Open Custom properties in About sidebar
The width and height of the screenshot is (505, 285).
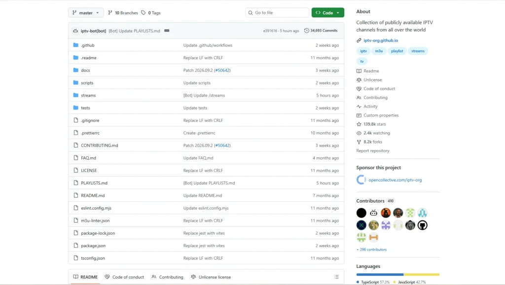coord(377,115)
